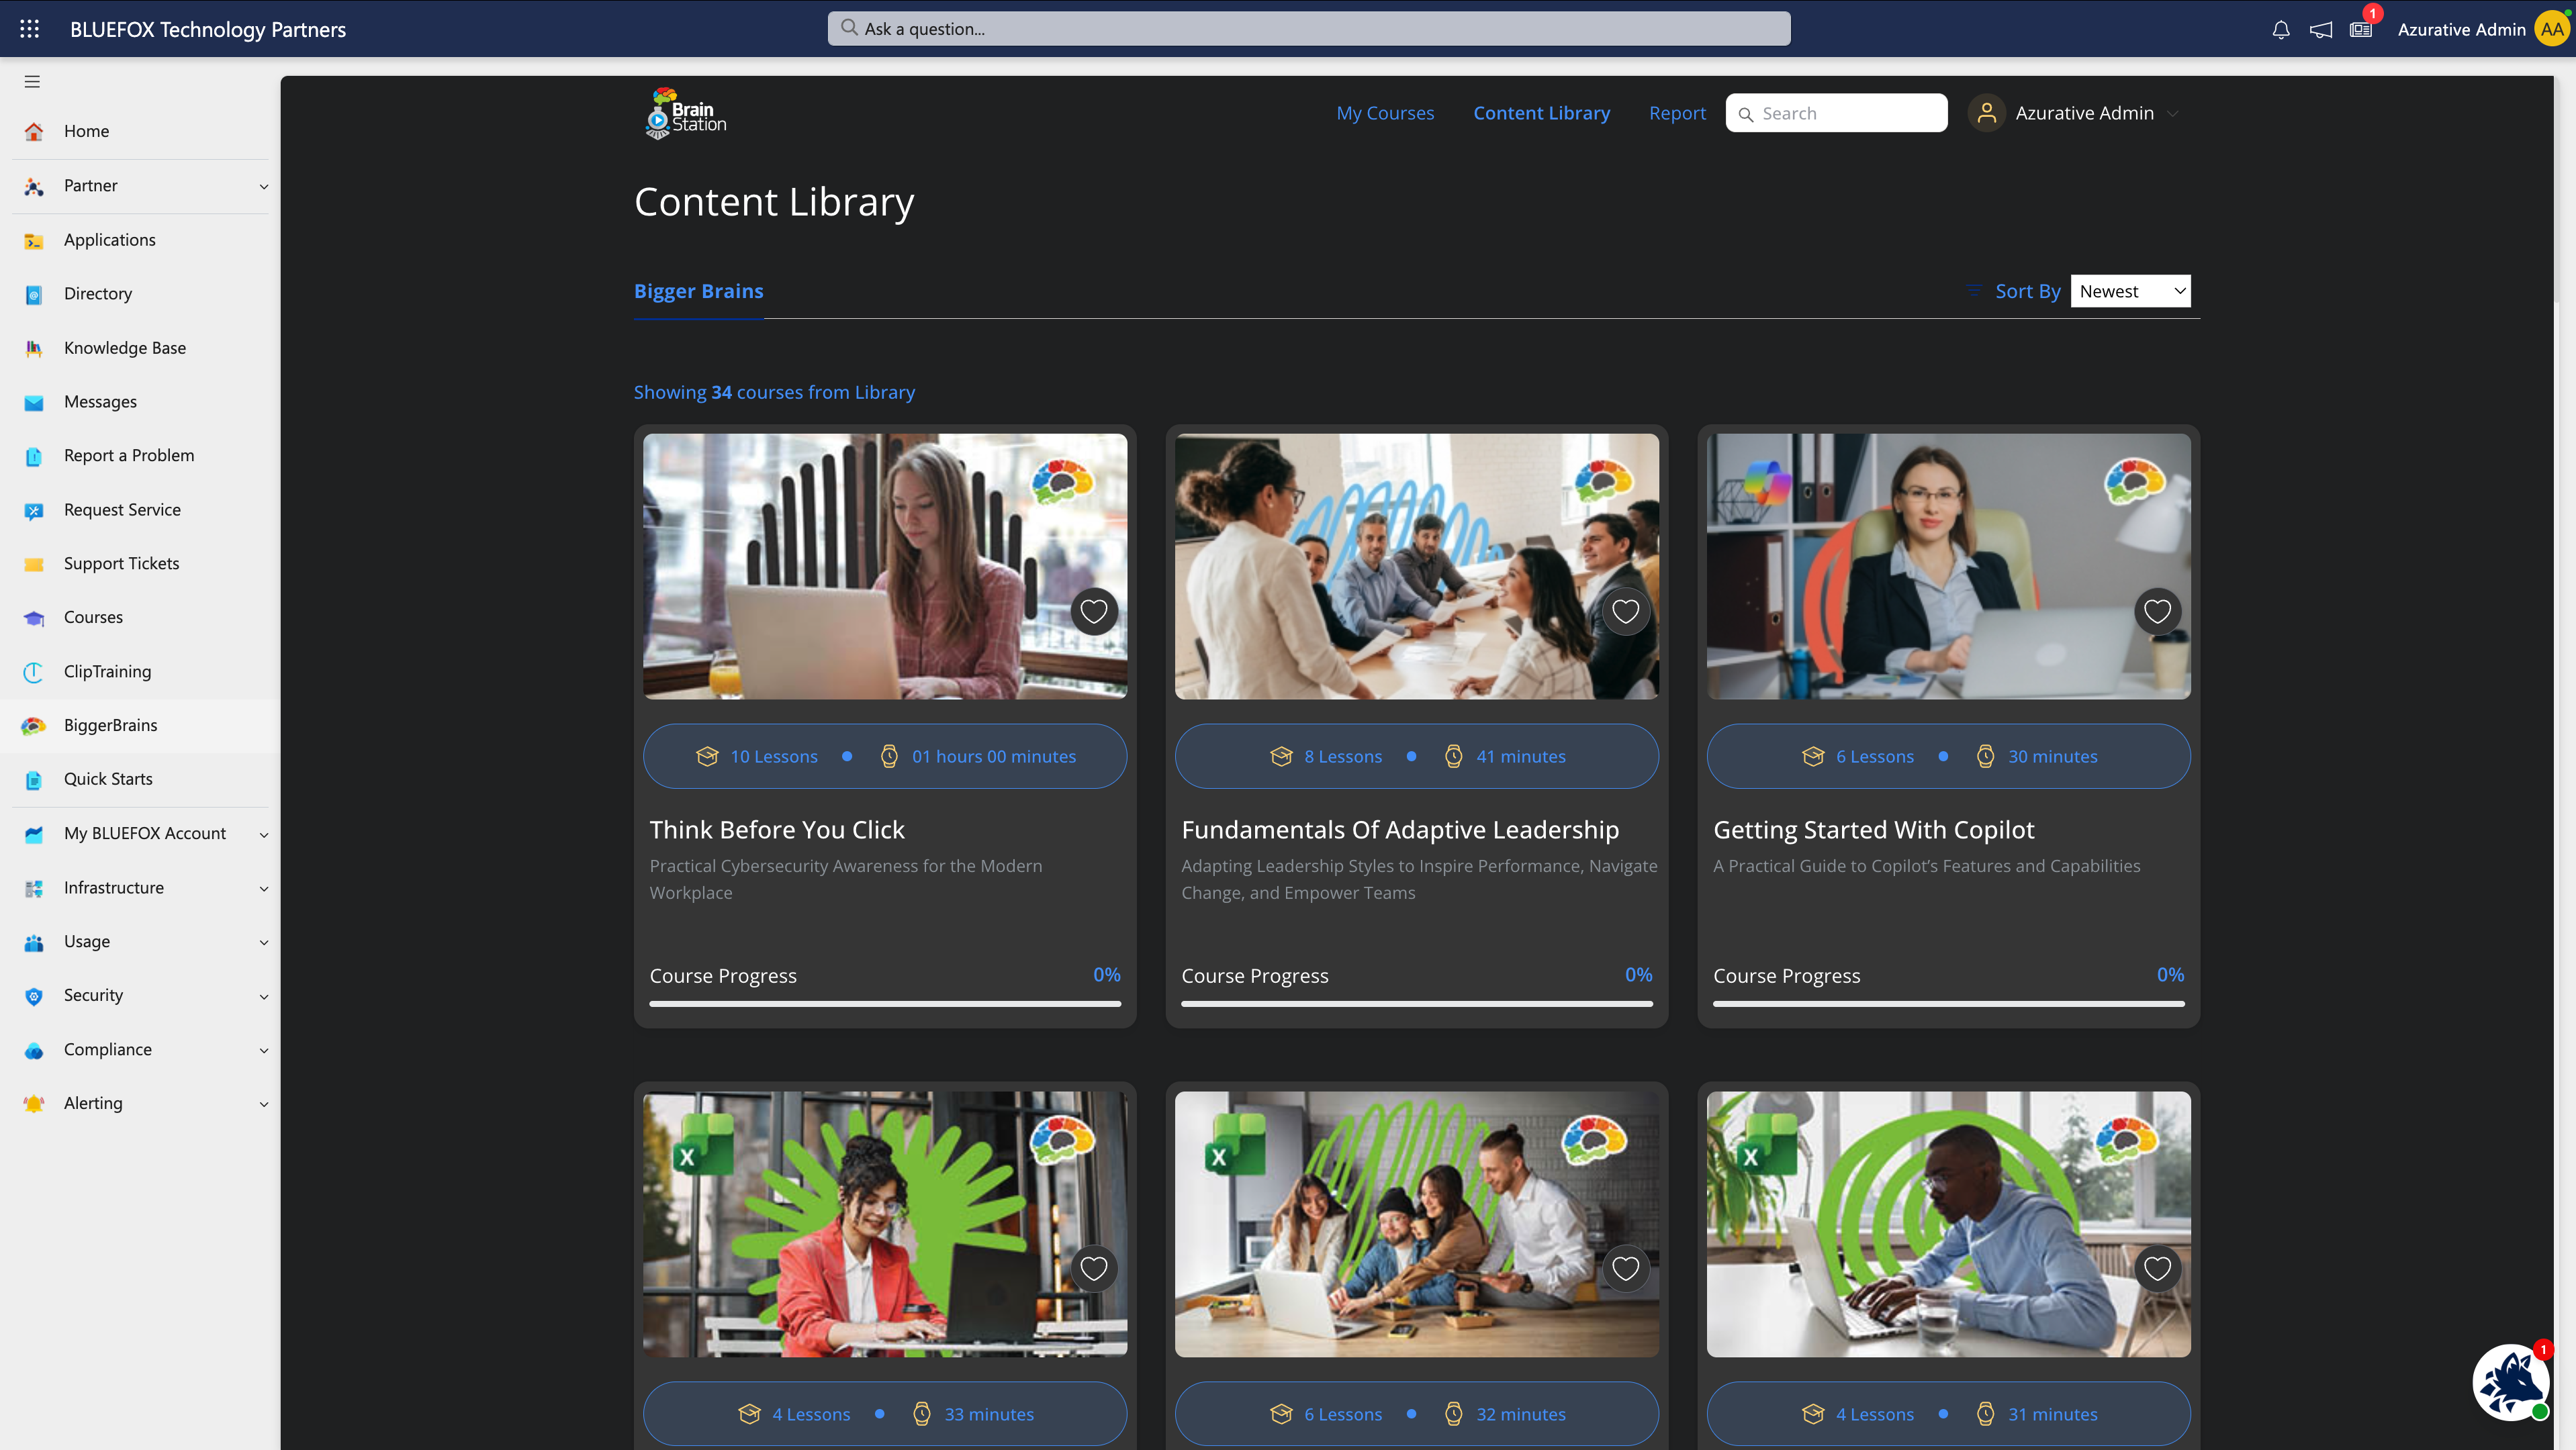Image resolution: width=2576 pixels, height=1450 pixels.
Task: Open the announcements megaphone icon
Action: tap(2320, 30)
